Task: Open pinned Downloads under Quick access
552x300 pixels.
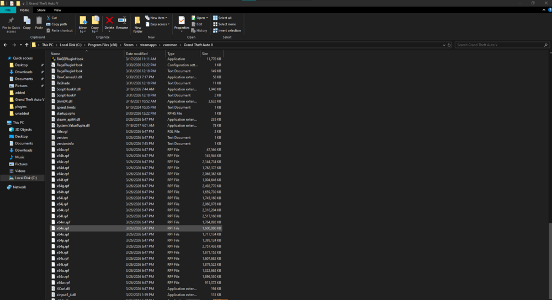Action: coord(24,72)
